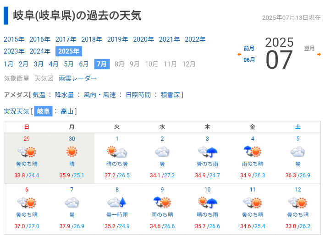Screen dimensions: 330x235
Task: Open the 日照時間 link
Action: [x=138, y=95]
